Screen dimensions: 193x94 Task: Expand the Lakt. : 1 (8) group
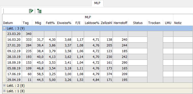click(x=4, y=91)
